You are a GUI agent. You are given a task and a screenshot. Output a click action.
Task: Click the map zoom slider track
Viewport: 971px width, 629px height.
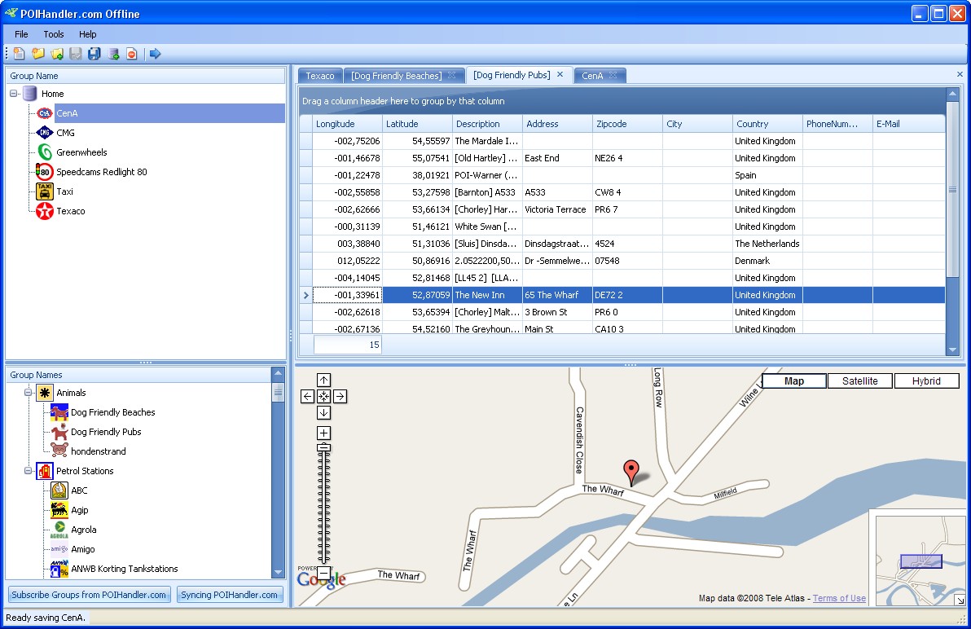point(324,508)
